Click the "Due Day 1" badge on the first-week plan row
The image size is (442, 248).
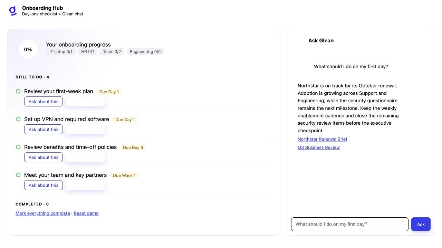[x=109, y=92]
